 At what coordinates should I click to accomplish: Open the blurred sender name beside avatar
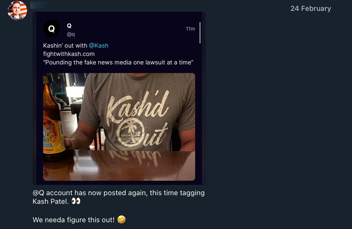pos(40,5)
